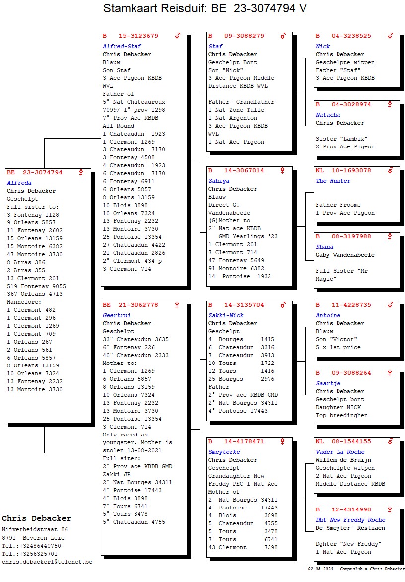Click the bold Chris Debacker owner name at bottom-left

pos(37,518)
